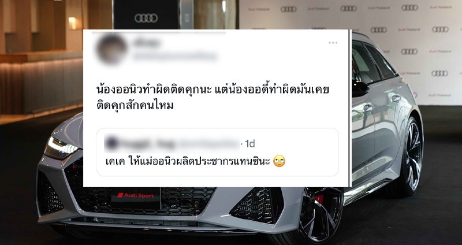
Task: Click the car's side mirror
Action: (x=360, y=88)
